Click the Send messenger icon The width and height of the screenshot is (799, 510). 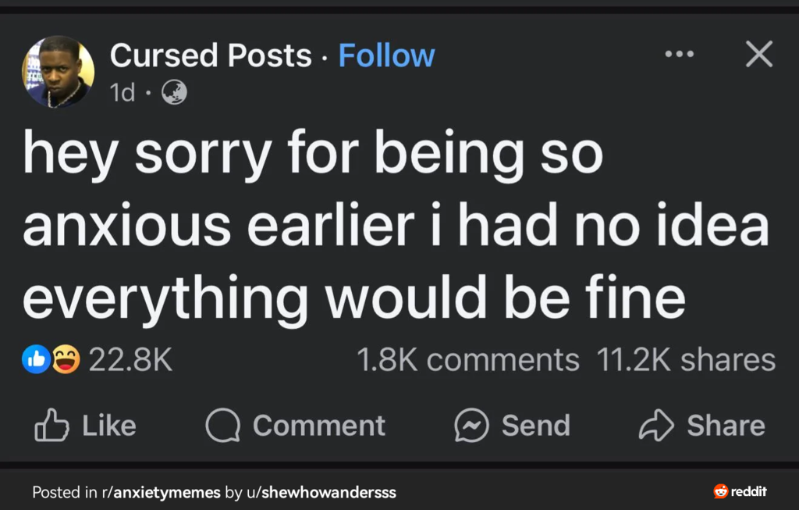pyautogui.click(x=471, y=425)
